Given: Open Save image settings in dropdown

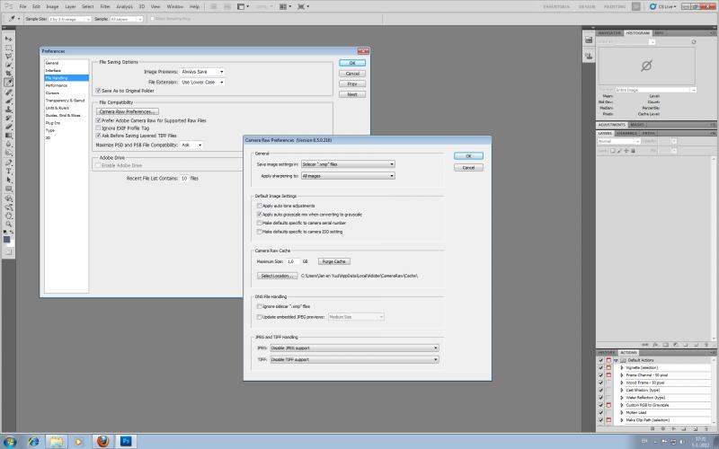Looking at the screenshot, I should point(348,164).
